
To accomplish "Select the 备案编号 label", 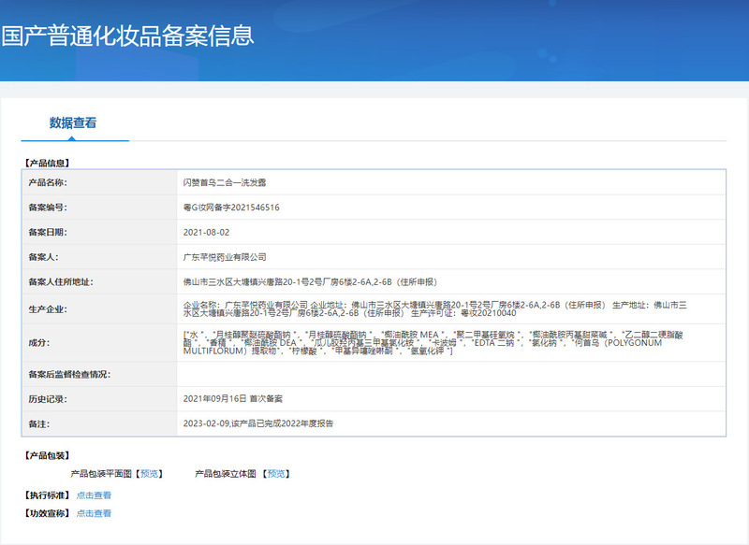I will 48,208.
